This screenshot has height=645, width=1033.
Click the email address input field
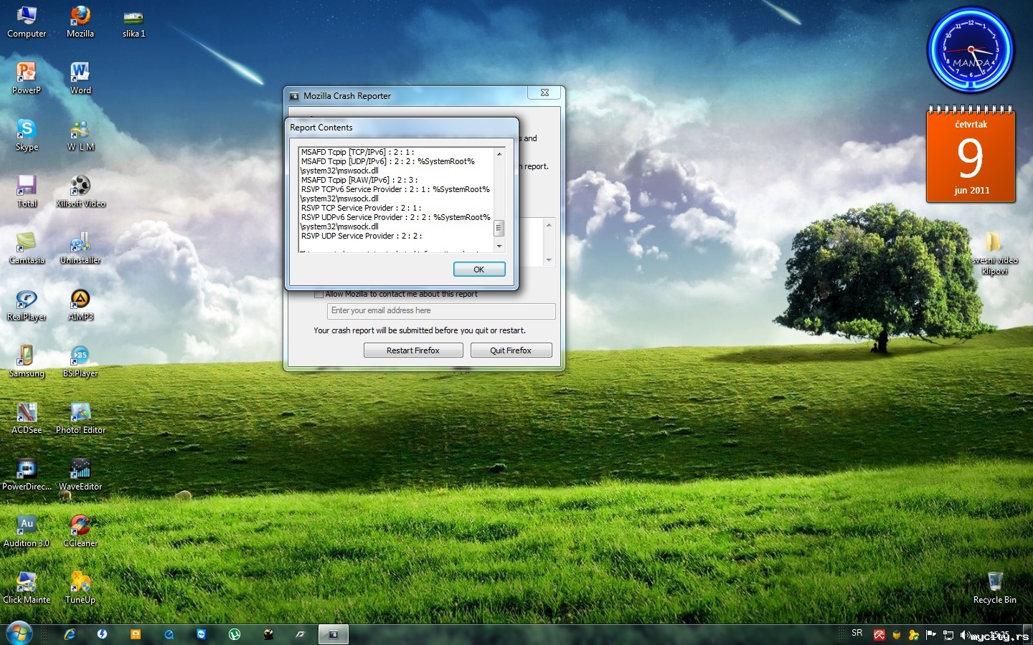pos(441,310)
